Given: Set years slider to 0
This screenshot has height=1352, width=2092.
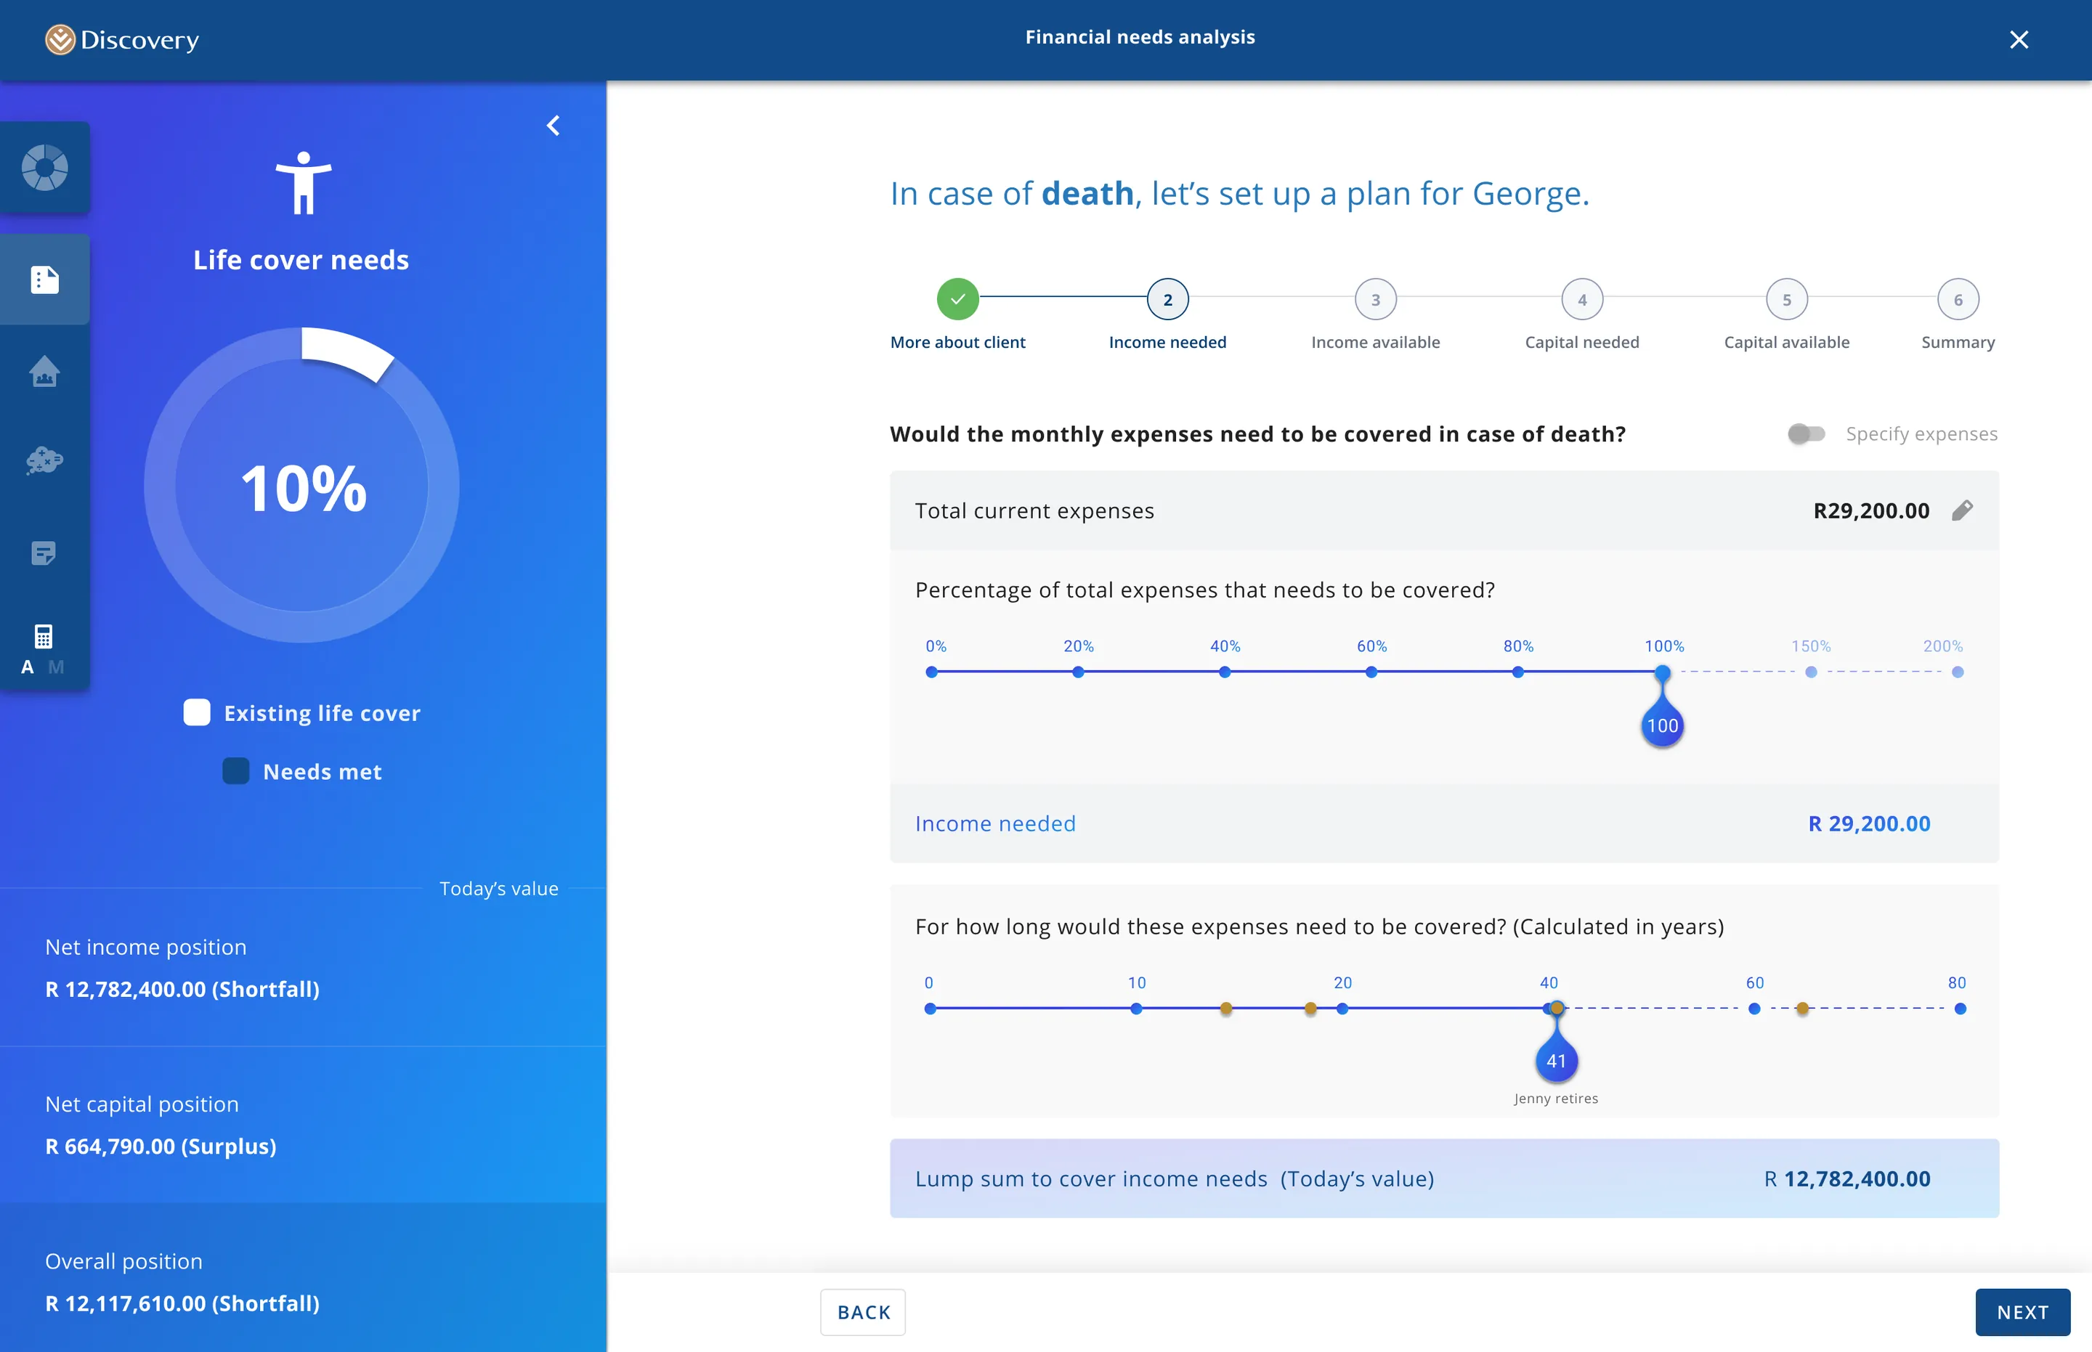Looking at the screenshot, I should [x=930, y=1009].
